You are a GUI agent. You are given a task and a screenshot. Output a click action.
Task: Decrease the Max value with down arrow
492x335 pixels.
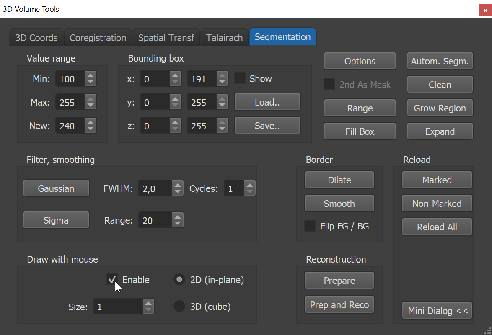click(91, 106)
